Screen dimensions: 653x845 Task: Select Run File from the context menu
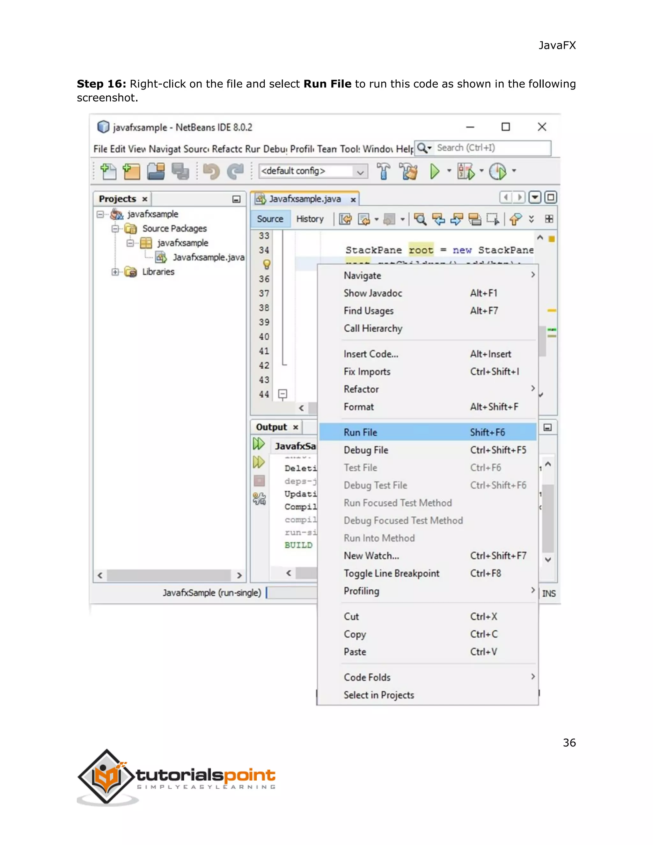tap(428, 432)
